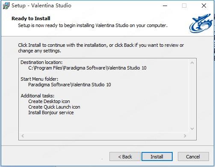Viewport: 215px width, 167px height.
Task: Click the greyed-out maximize button
Action: pos(184,6)
